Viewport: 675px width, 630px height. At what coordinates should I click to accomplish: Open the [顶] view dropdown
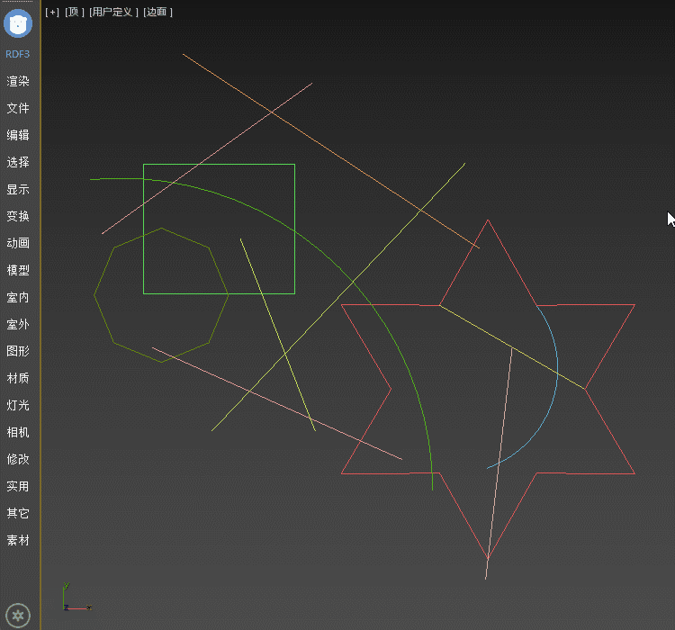pyautogui.click(x=75, y=12)
